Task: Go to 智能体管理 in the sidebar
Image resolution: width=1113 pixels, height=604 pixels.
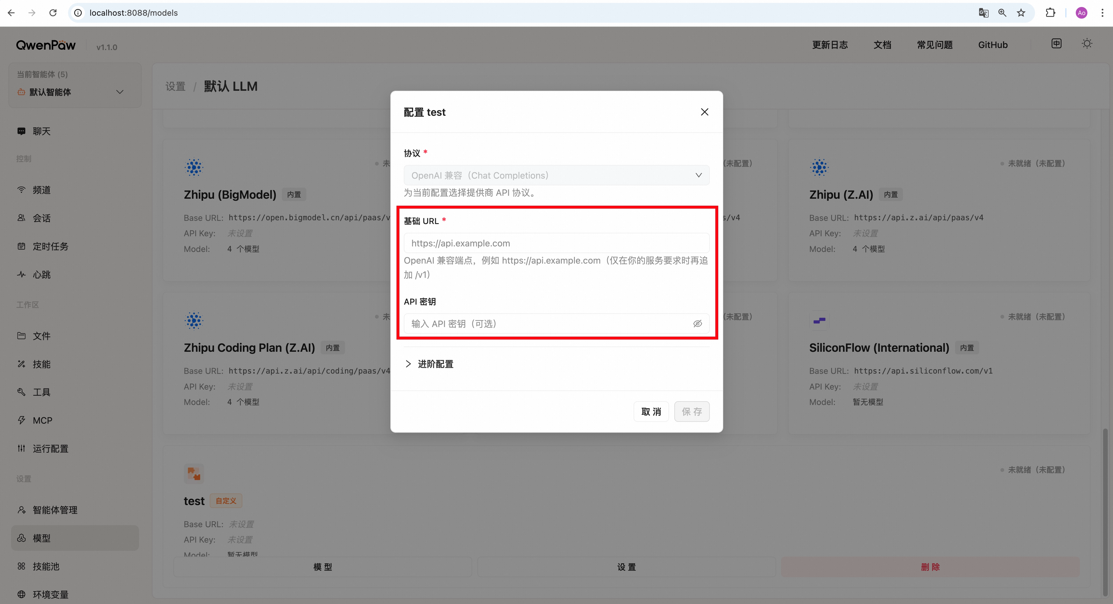Action: click(x=75, y=510)
